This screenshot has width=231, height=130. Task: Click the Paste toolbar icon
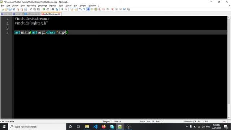39,9
